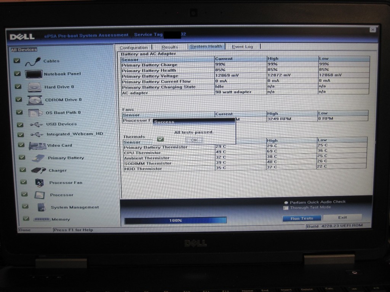Click the Integrated_Webcam_HD USB icon
Screen dimensions: 390x292
click(37, 134)
